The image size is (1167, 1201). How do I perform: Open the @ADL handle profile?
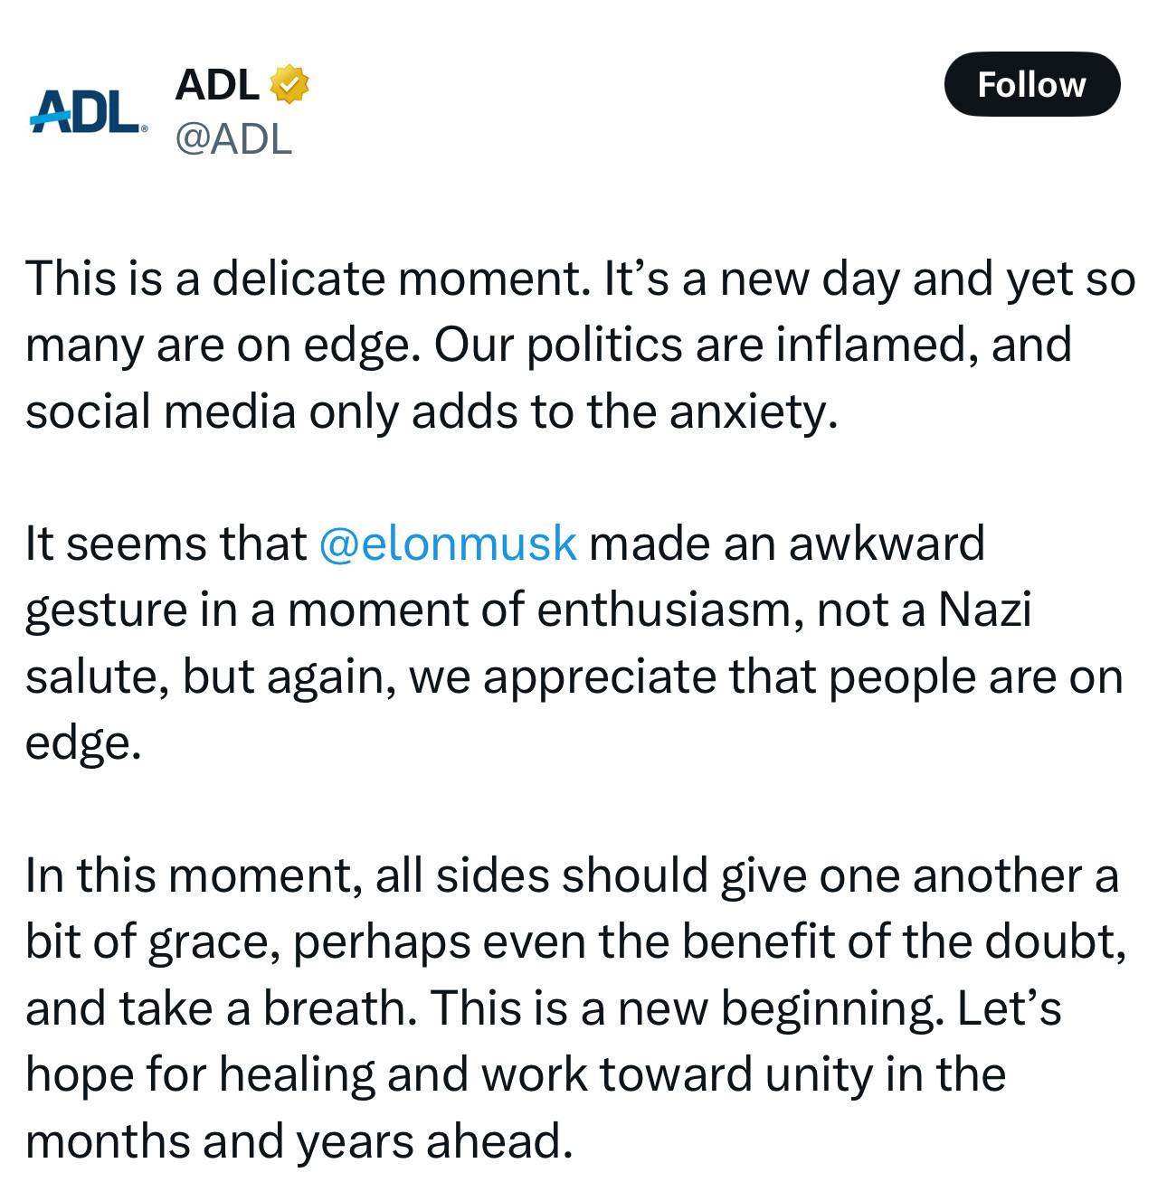coord(233,138)
